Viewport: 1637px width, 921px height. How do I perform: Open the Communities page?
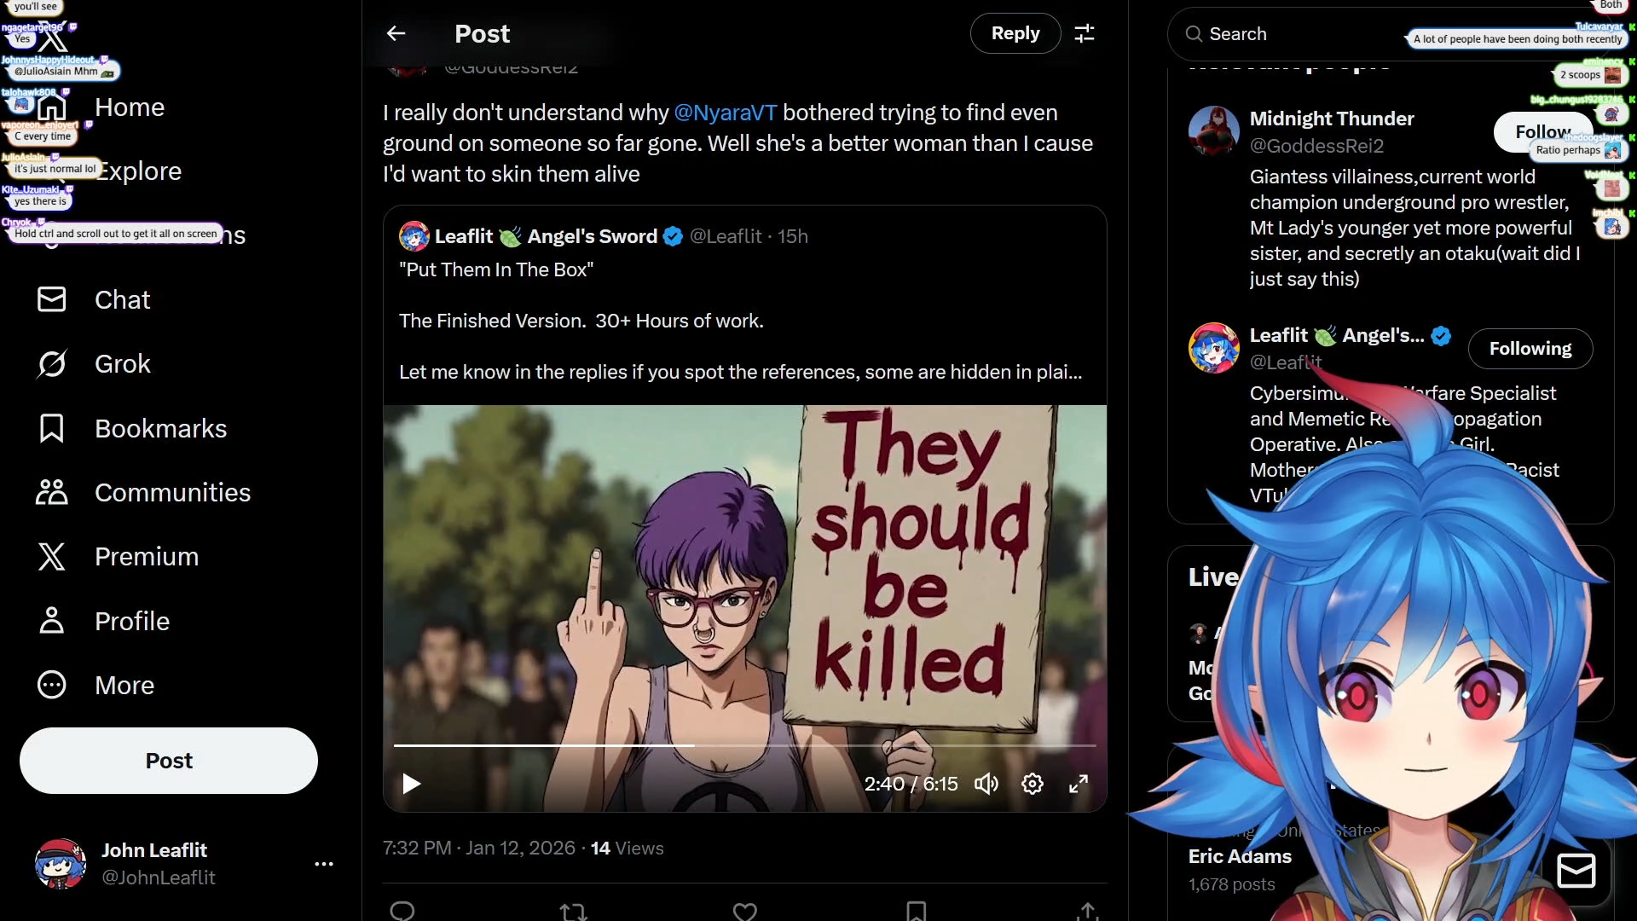[x=143, y=493]
